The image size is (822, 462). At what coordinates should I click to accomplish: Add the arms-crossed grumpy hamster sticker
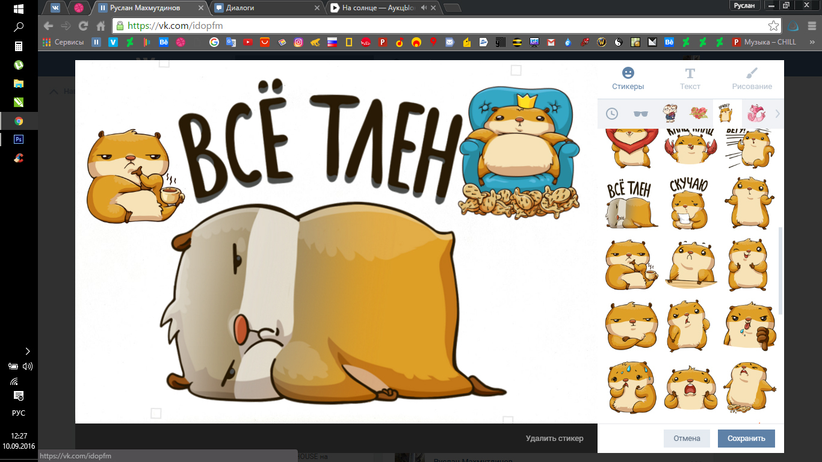click(x=631, y=326)
